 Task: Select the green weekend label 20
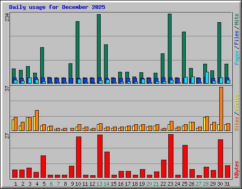[149, 184]
